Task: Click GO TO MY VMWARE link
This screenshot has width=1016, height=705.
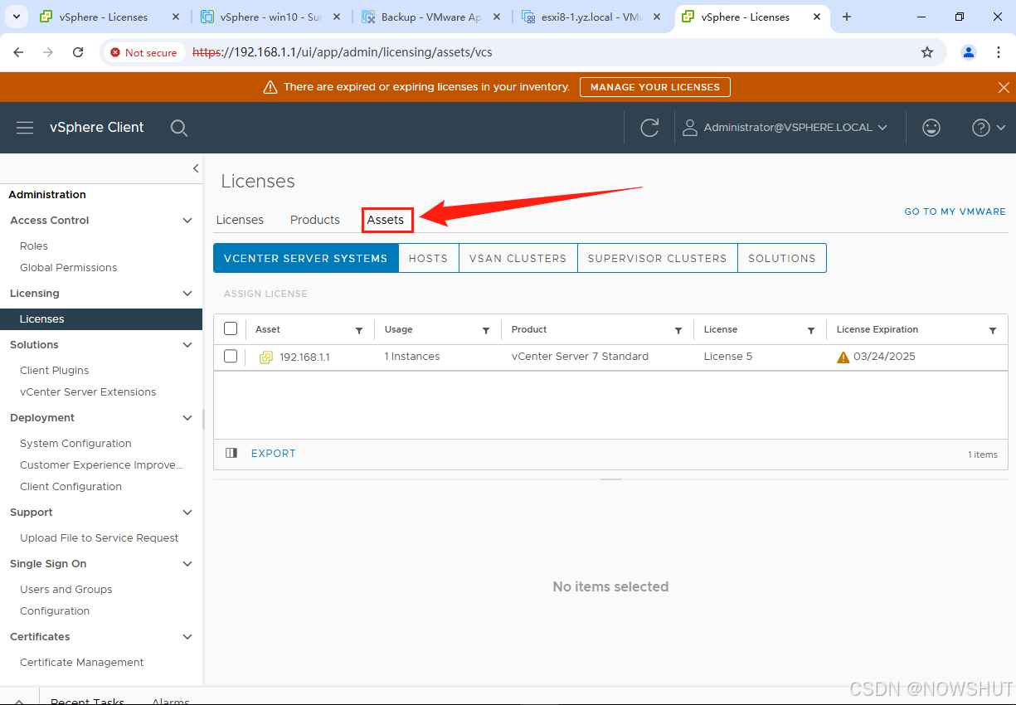Action: tap(955, 212)
